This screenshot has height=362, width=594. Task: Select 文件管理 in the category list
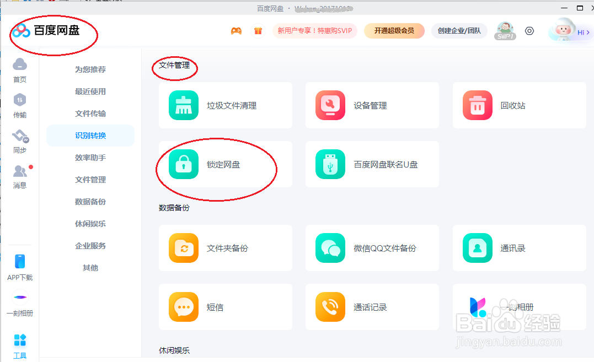90,180
